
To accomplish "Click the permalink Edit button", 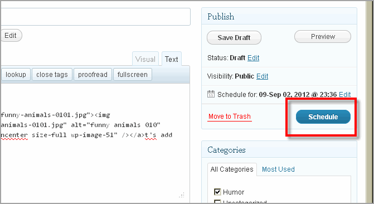I will 11,36.
